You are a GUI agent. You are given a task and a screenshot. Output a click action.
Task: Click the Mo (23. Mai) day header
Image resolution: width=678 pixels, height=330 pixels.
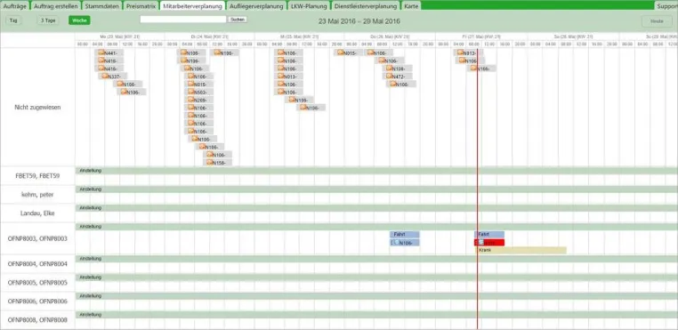(120, 36)
